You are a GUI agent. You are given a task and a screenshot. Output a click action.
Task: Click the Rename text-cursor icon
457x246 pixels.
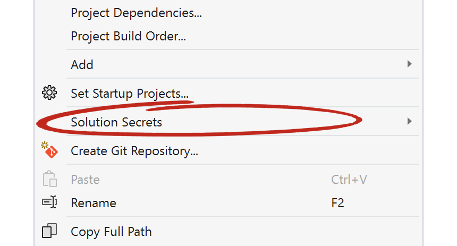49,202
